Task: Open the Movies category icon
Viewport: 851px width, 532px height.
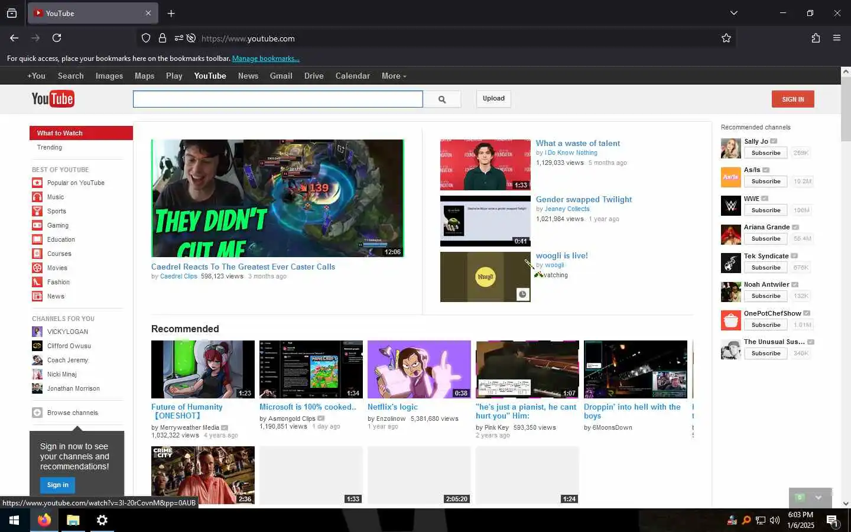Action: [x=37, y=268]
